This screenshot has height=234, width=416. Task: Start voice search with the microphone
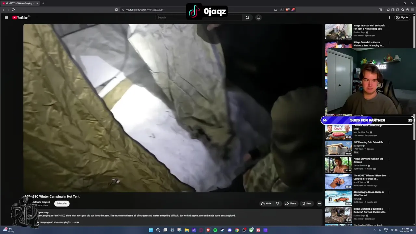pos(258,18)
